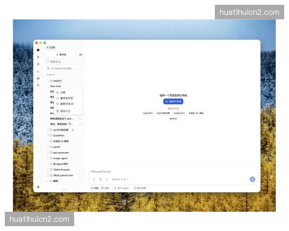Open the chat bubble icon in sidebar
This screenshot has width=289, height=231.
tap(38, 50)
